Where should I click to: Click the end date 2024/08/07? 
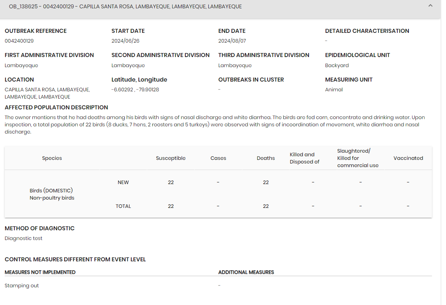(232, 41)
